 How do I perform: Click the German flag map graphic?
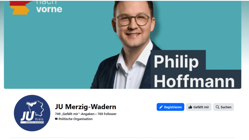click(20, 8)
